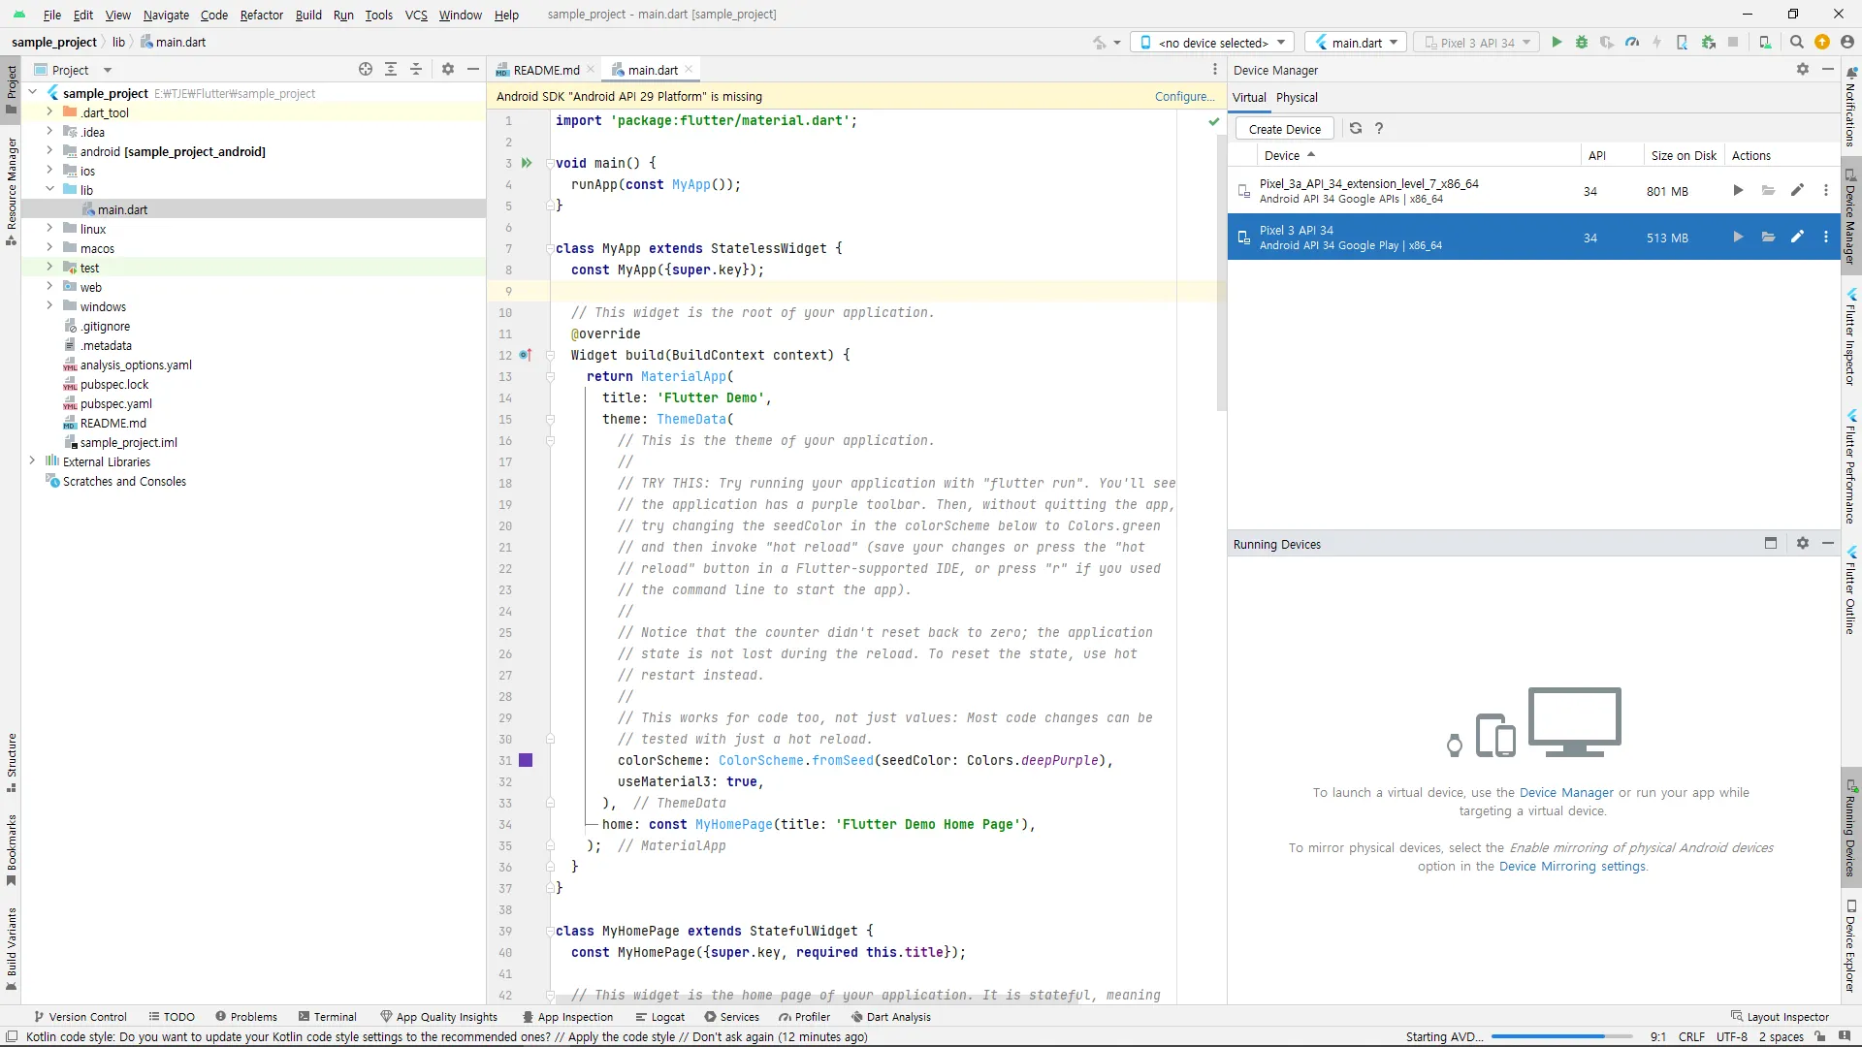Click the Debug bug icon in the toolbar
This screenshot has height=1047, width=1862.
(1582, 42)
